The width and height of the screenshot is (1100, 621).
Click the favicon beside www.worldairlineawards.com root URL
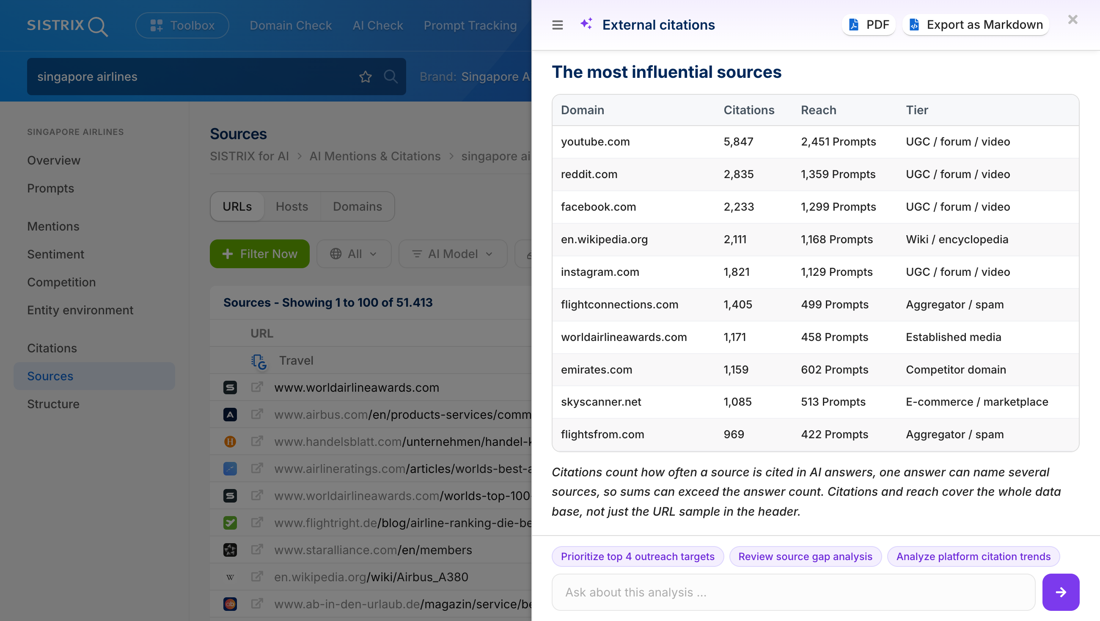click(230, 388)
